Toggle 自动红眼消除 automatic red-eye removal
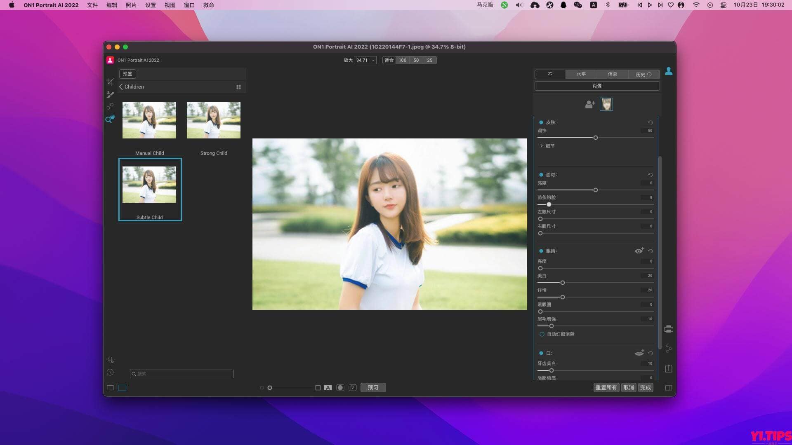This screenshot has width=792, height=445. click(542, 334)
